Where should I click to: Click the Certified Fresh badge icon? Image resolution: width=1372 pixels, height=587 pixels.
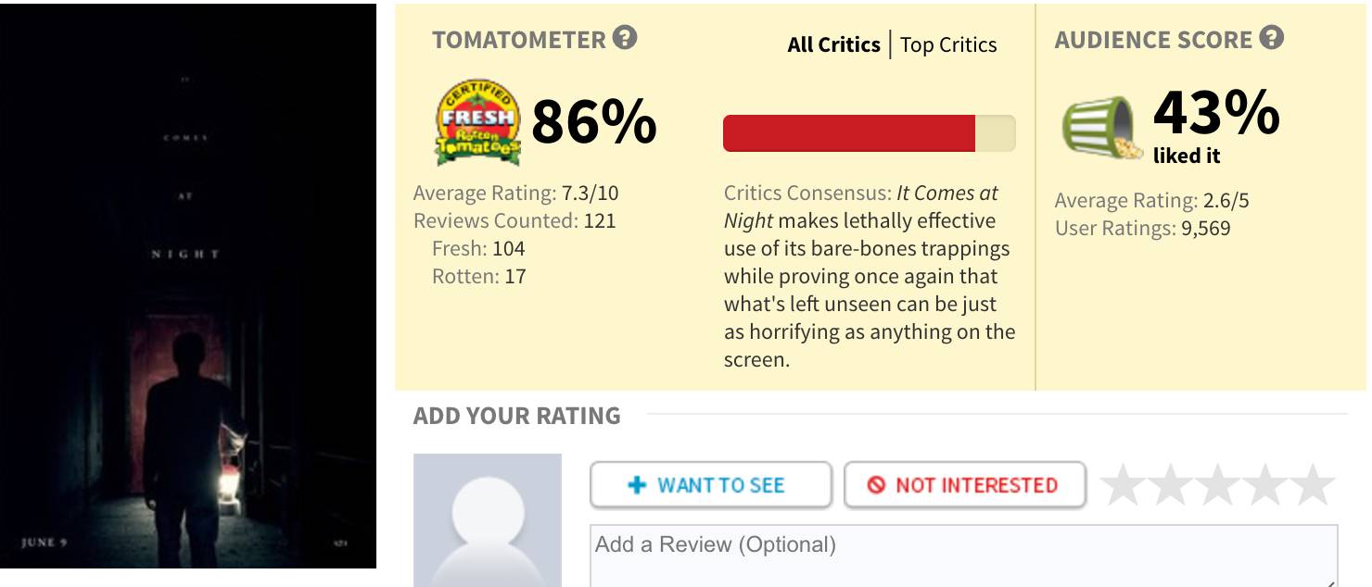tap(477, 122)
